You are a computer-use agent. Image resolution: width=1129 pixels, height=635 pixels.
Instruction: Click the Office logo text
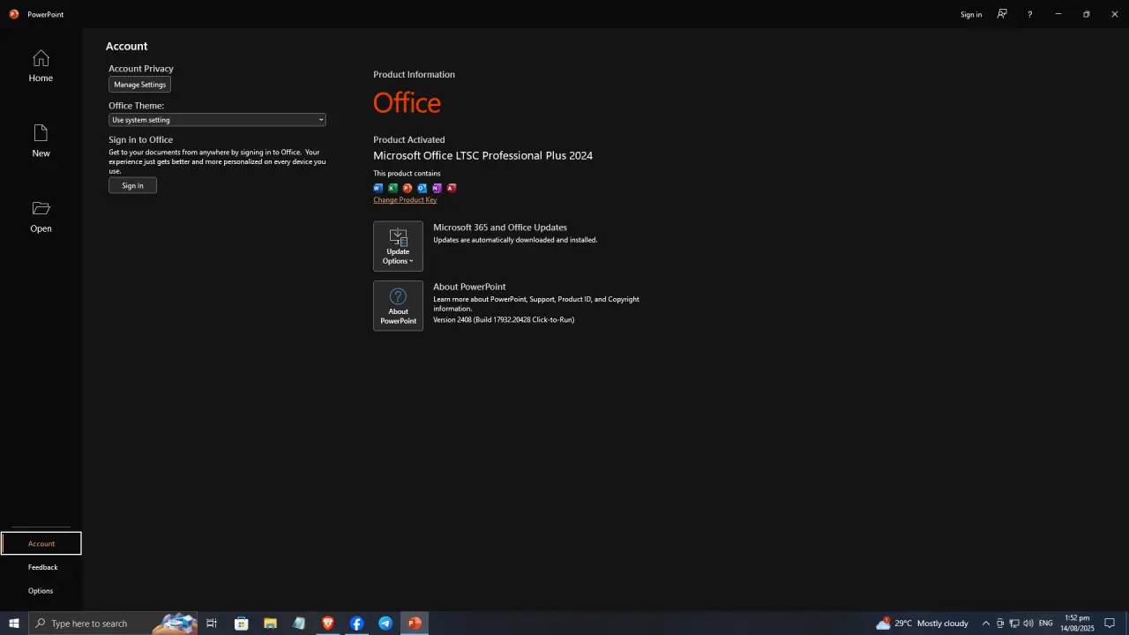pos(407,102)
